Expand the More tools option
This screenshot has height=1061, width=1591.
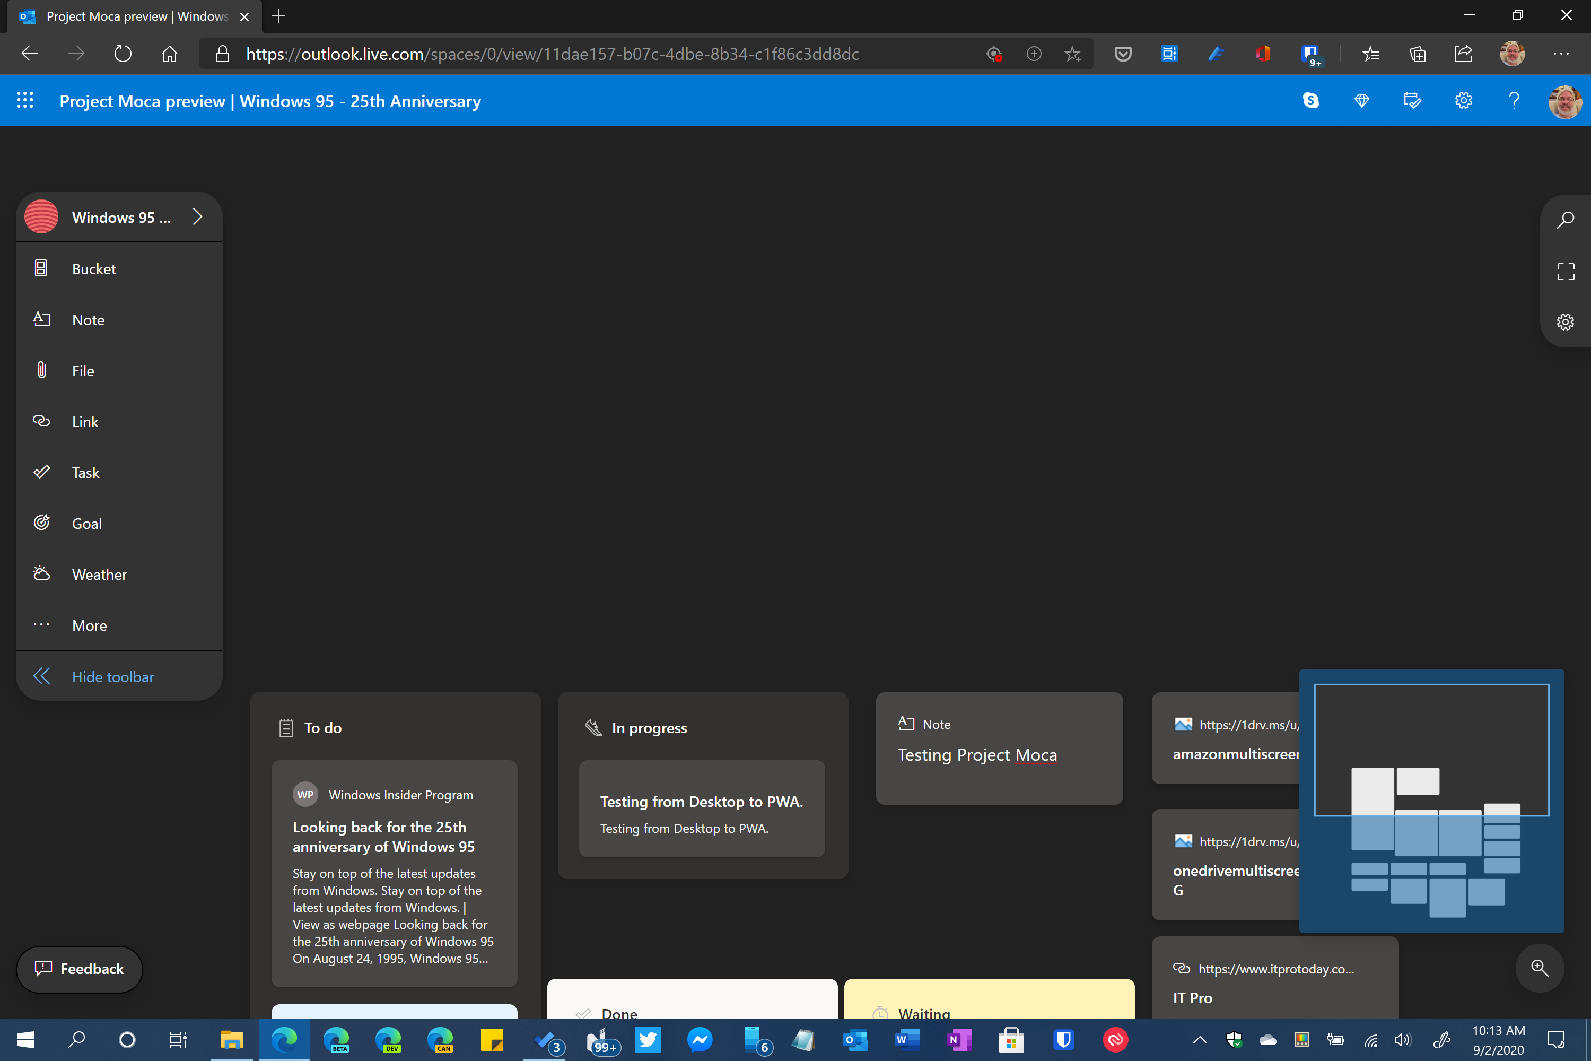click(89, 624)
